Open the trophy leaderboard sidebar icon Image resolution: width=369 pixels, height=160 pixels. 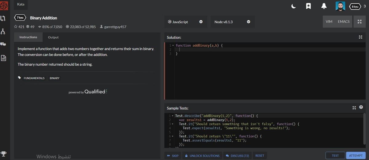4,154
